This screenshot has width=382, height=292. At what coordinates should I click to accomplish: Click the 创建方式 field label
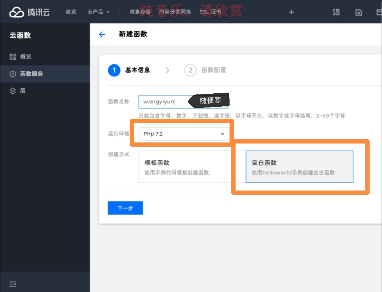[x=118, y=154]
